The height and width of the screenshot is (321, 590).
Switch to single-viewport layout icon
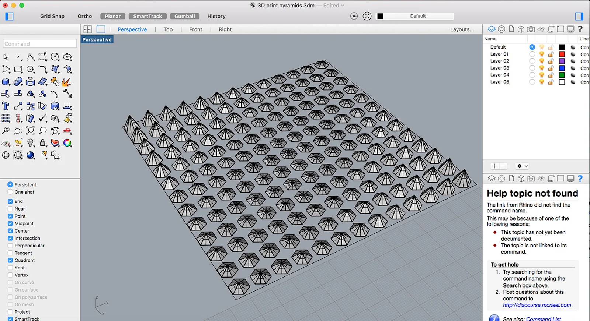click(101, 29)
